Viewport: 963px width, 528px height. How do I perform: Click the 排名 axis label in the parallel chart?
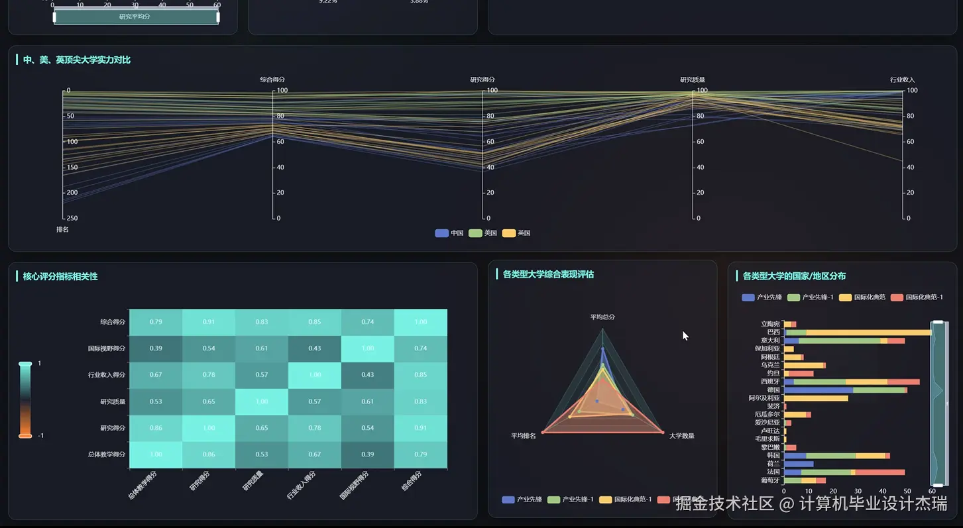[x=62, y=230]
